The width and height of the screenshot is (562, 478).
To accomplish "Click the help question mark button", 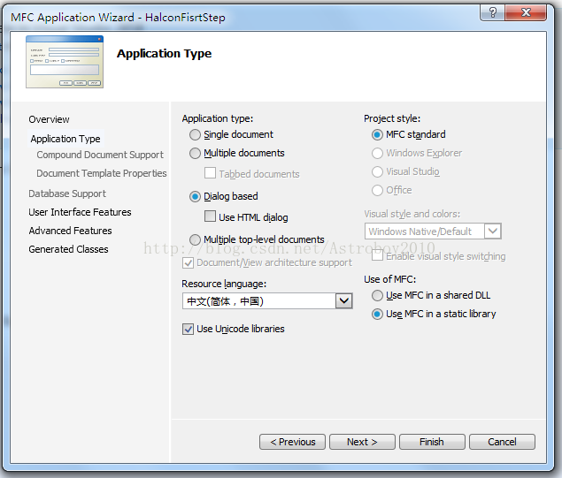I will [492, 13].
